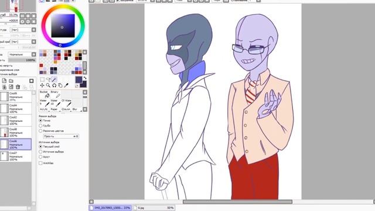Zoom out navigator with minus button
The height and width of the screenshot is (211, 375).
click(x=22, y=16)
